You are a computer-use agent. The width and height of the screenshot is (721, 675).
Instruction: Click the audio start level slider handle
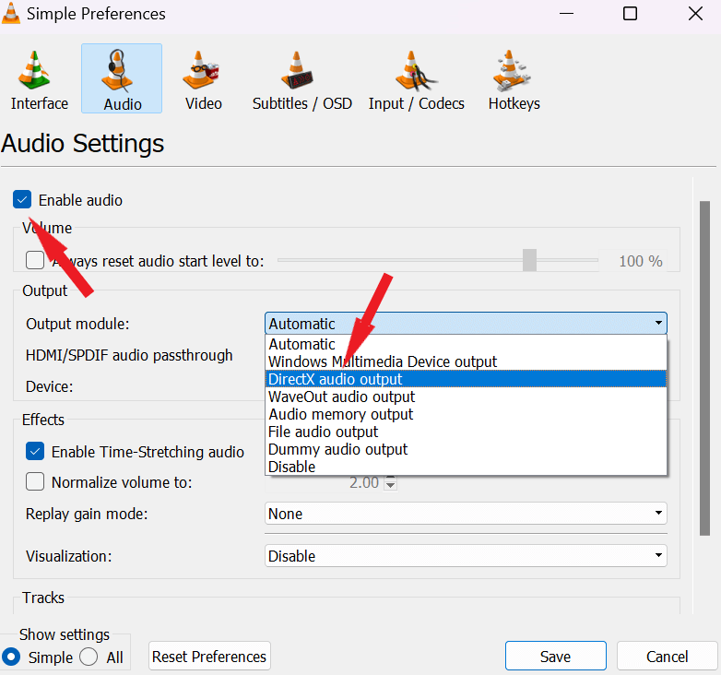pos(529,260)
